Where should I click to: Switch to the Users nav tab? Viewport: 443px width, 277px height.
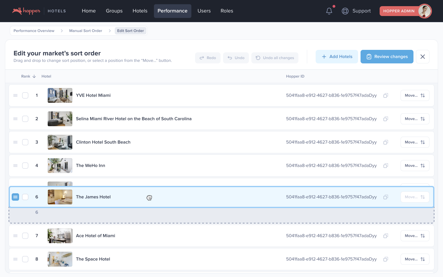click(x=204, y=11)
